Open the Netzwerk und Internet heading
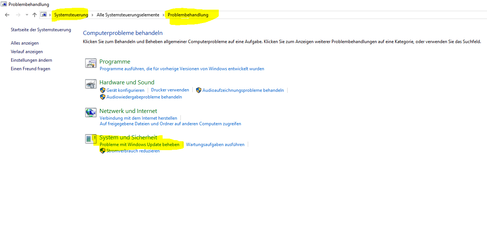 click(128, 111)
